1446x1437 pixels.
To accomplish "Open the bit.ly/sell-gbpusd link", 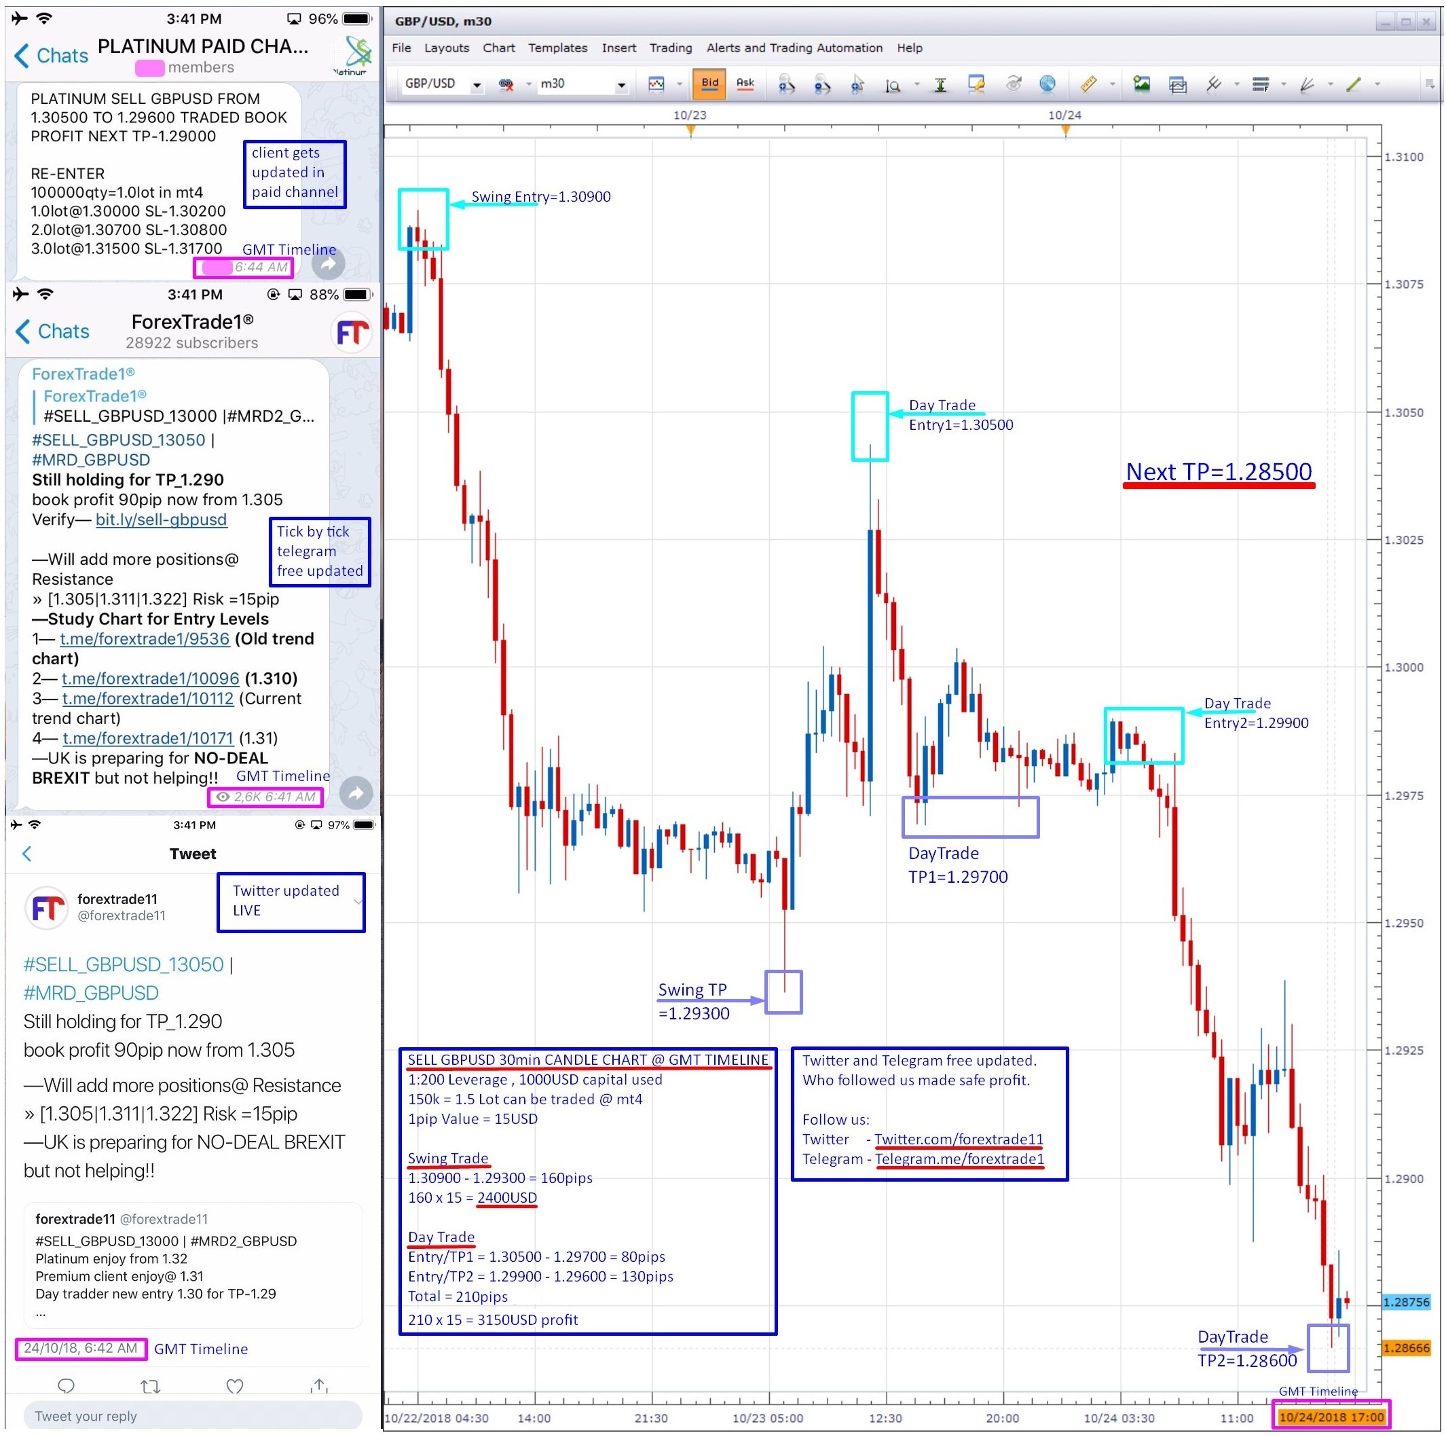I will click(161, 520).
